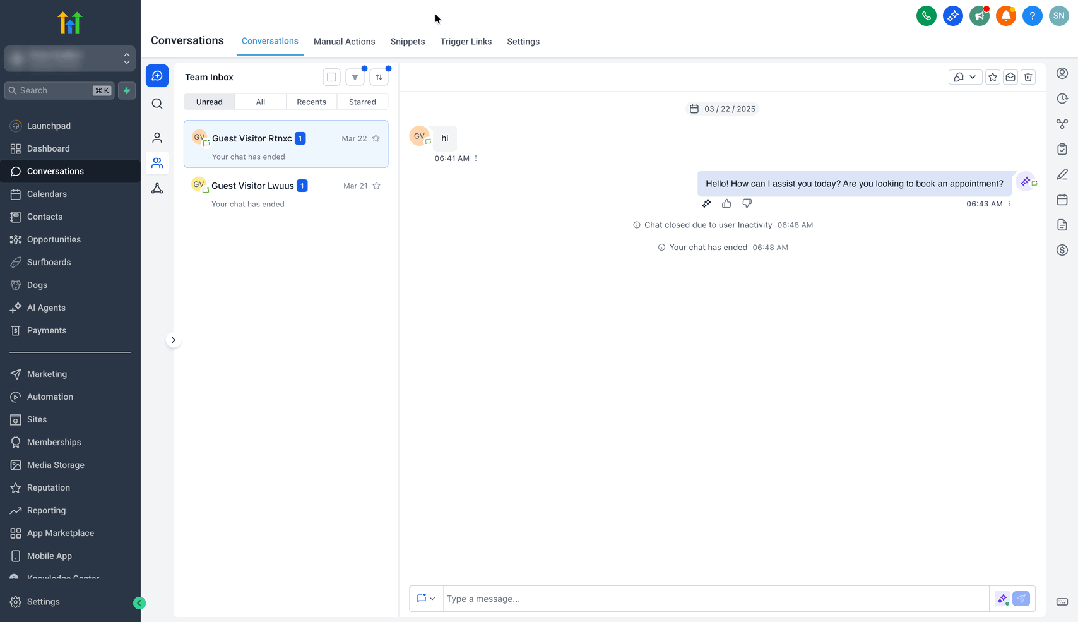Select the All filter tab
The image size is (1078, 622).
[x=261, y=102]
